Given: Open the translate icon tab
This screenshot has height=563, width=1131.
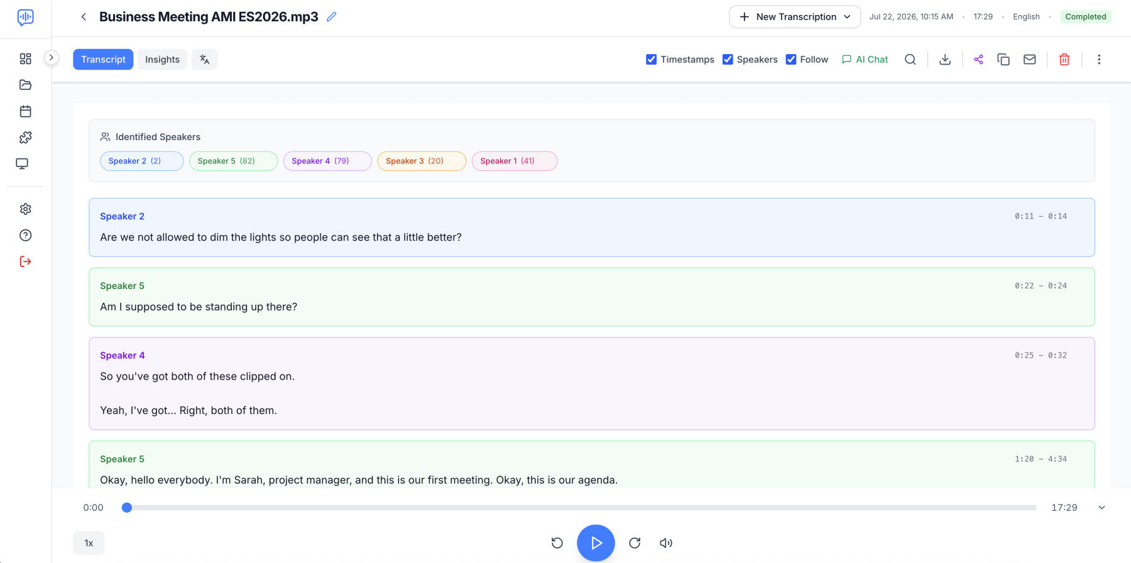Looking at the screenshot, I should tap(204, 60).
